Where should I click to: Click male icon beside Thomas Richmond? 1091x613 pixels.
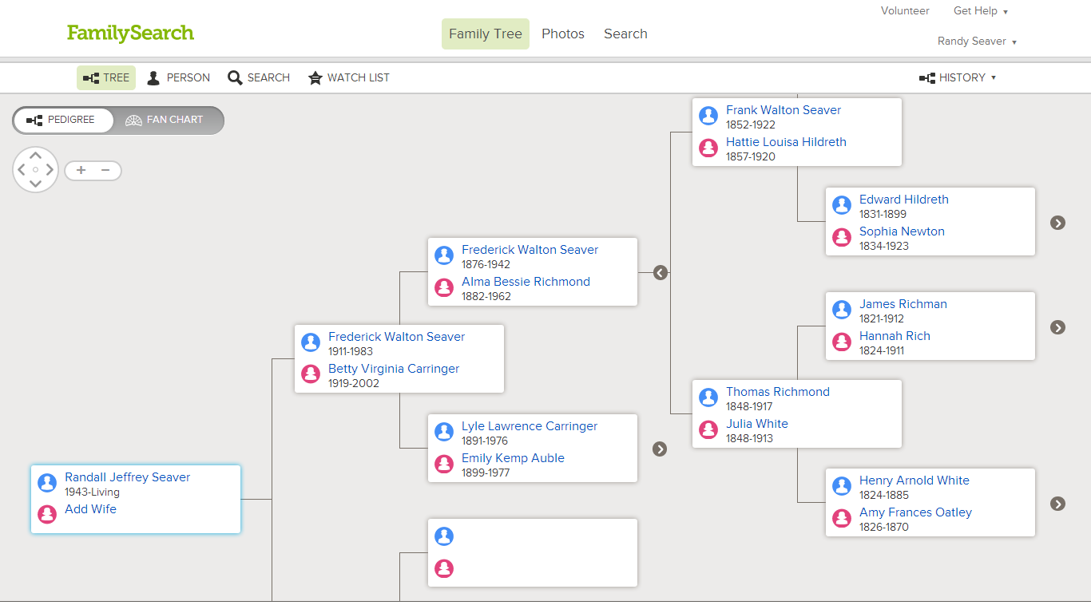pos(708,397)
